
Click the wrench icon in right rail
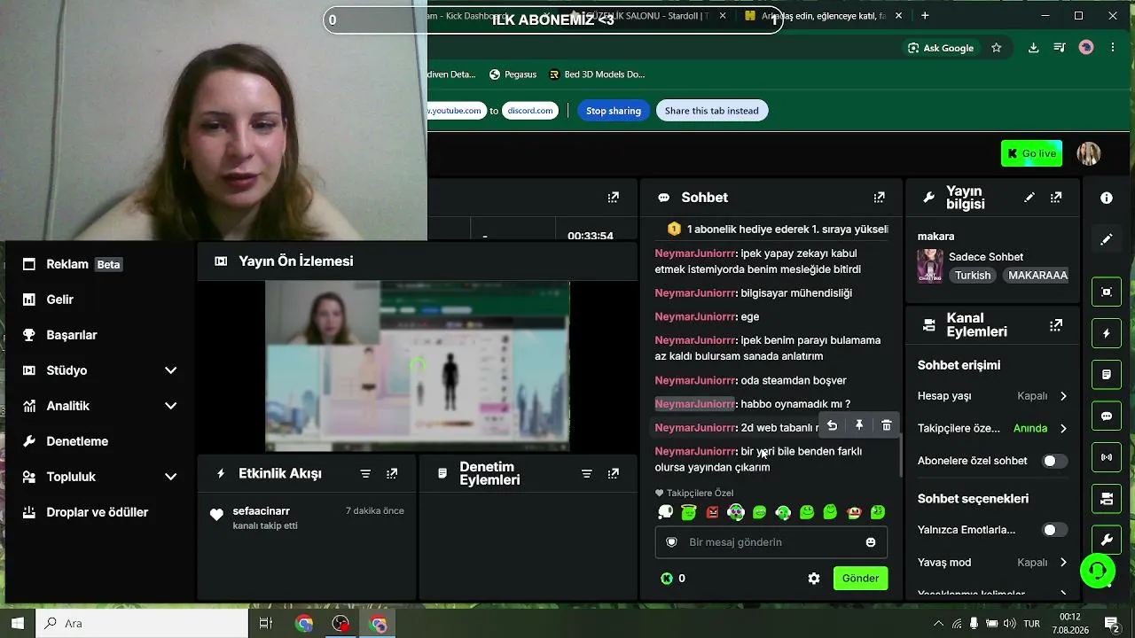[1107, 540]
